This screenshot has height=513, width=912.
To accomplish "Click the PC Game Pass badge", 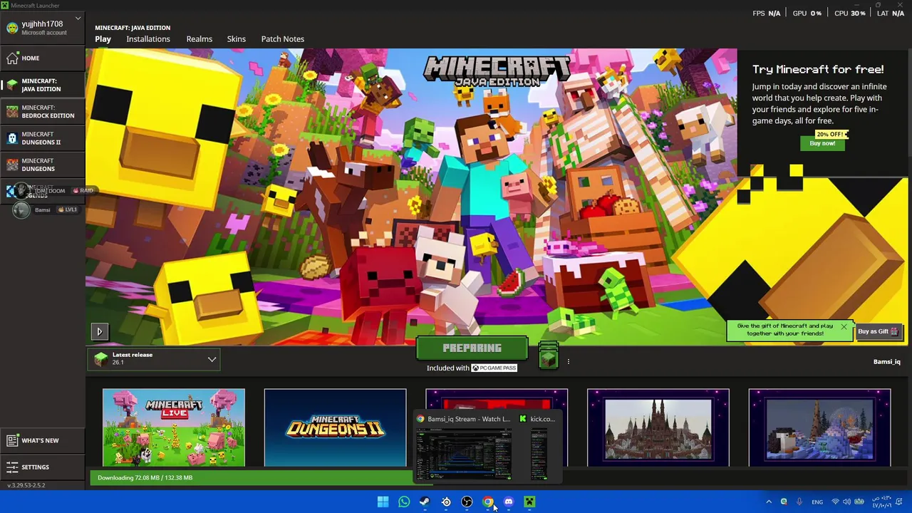I will pos(494,368).
